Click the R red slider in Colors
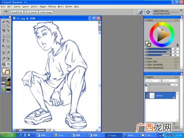This screenshot has width=184, height=138. (159, 49)
